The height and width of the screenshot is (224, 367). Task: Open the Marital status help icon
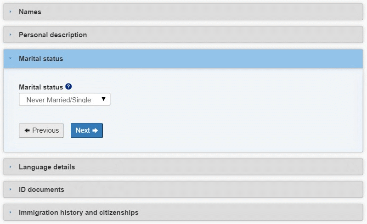(68, 87)
